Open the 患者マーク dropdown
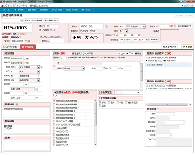195x156 pixels. (x=164, y=26)
